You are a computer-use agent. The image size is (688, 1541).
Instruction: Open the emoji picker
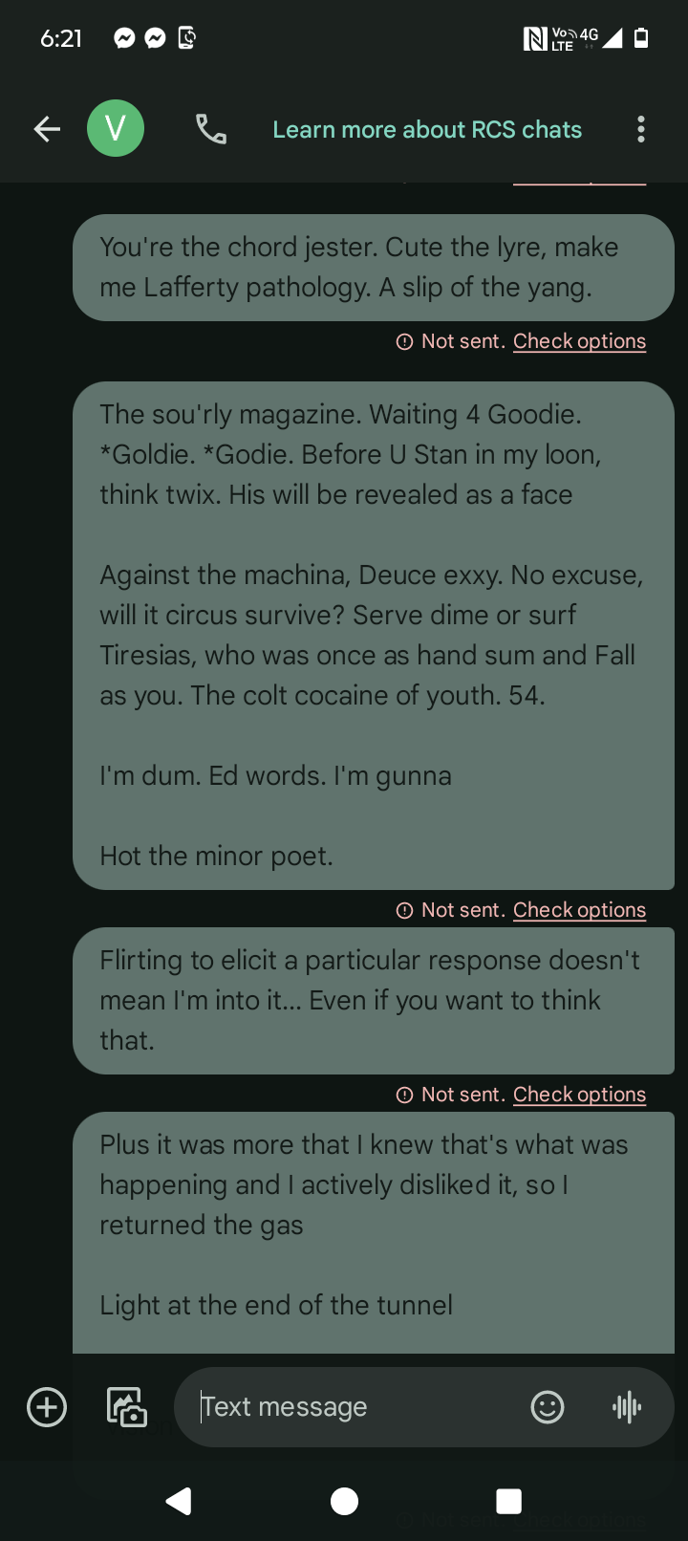[548, 1407]
